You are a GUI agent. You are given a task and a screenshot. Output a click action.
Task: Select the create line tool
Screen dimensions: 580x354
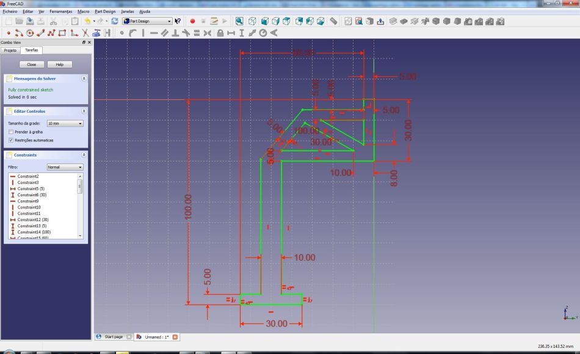click(x=41, y=33)
